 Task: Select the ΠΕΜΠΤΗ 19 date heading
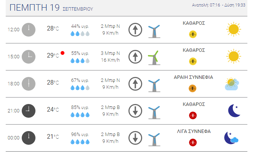pyautogui.click(x=34, y=8)
